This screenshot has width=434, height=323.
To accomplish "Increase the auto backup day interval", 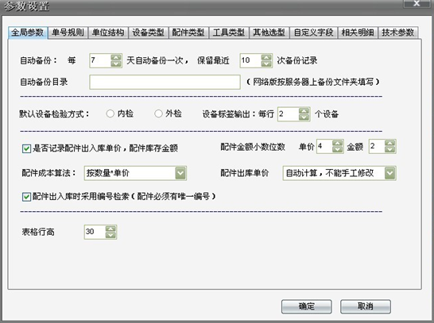I will click(x=116, y=57).
